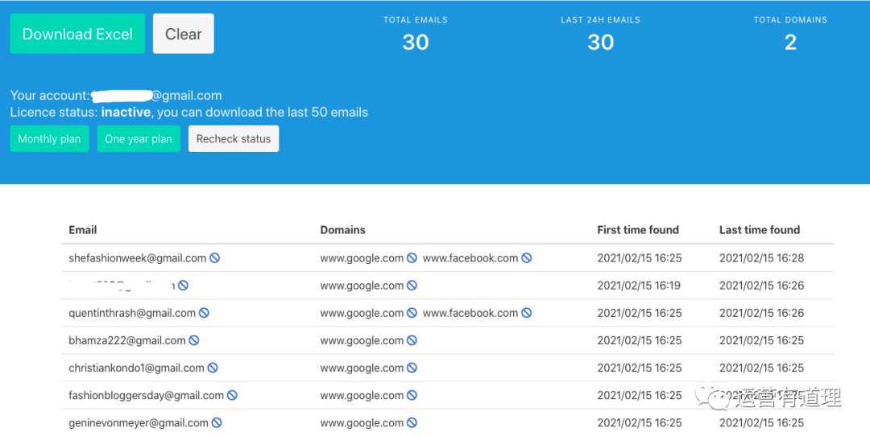Click block icon beside christiankondo1@gmail.com

213,368
